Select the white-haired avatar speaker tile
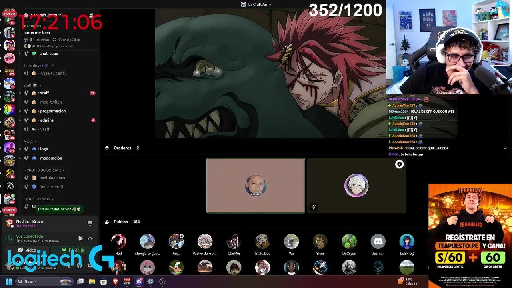 356,186
